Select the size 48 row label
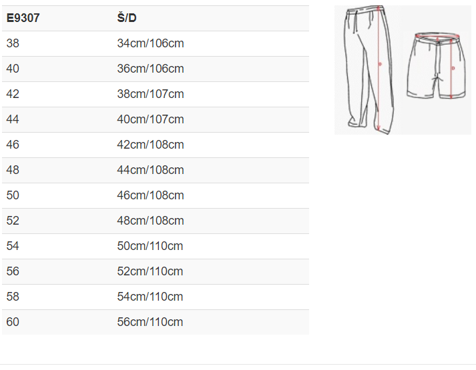The width and height of the screenshot is (476, 370). coord(13,170)
